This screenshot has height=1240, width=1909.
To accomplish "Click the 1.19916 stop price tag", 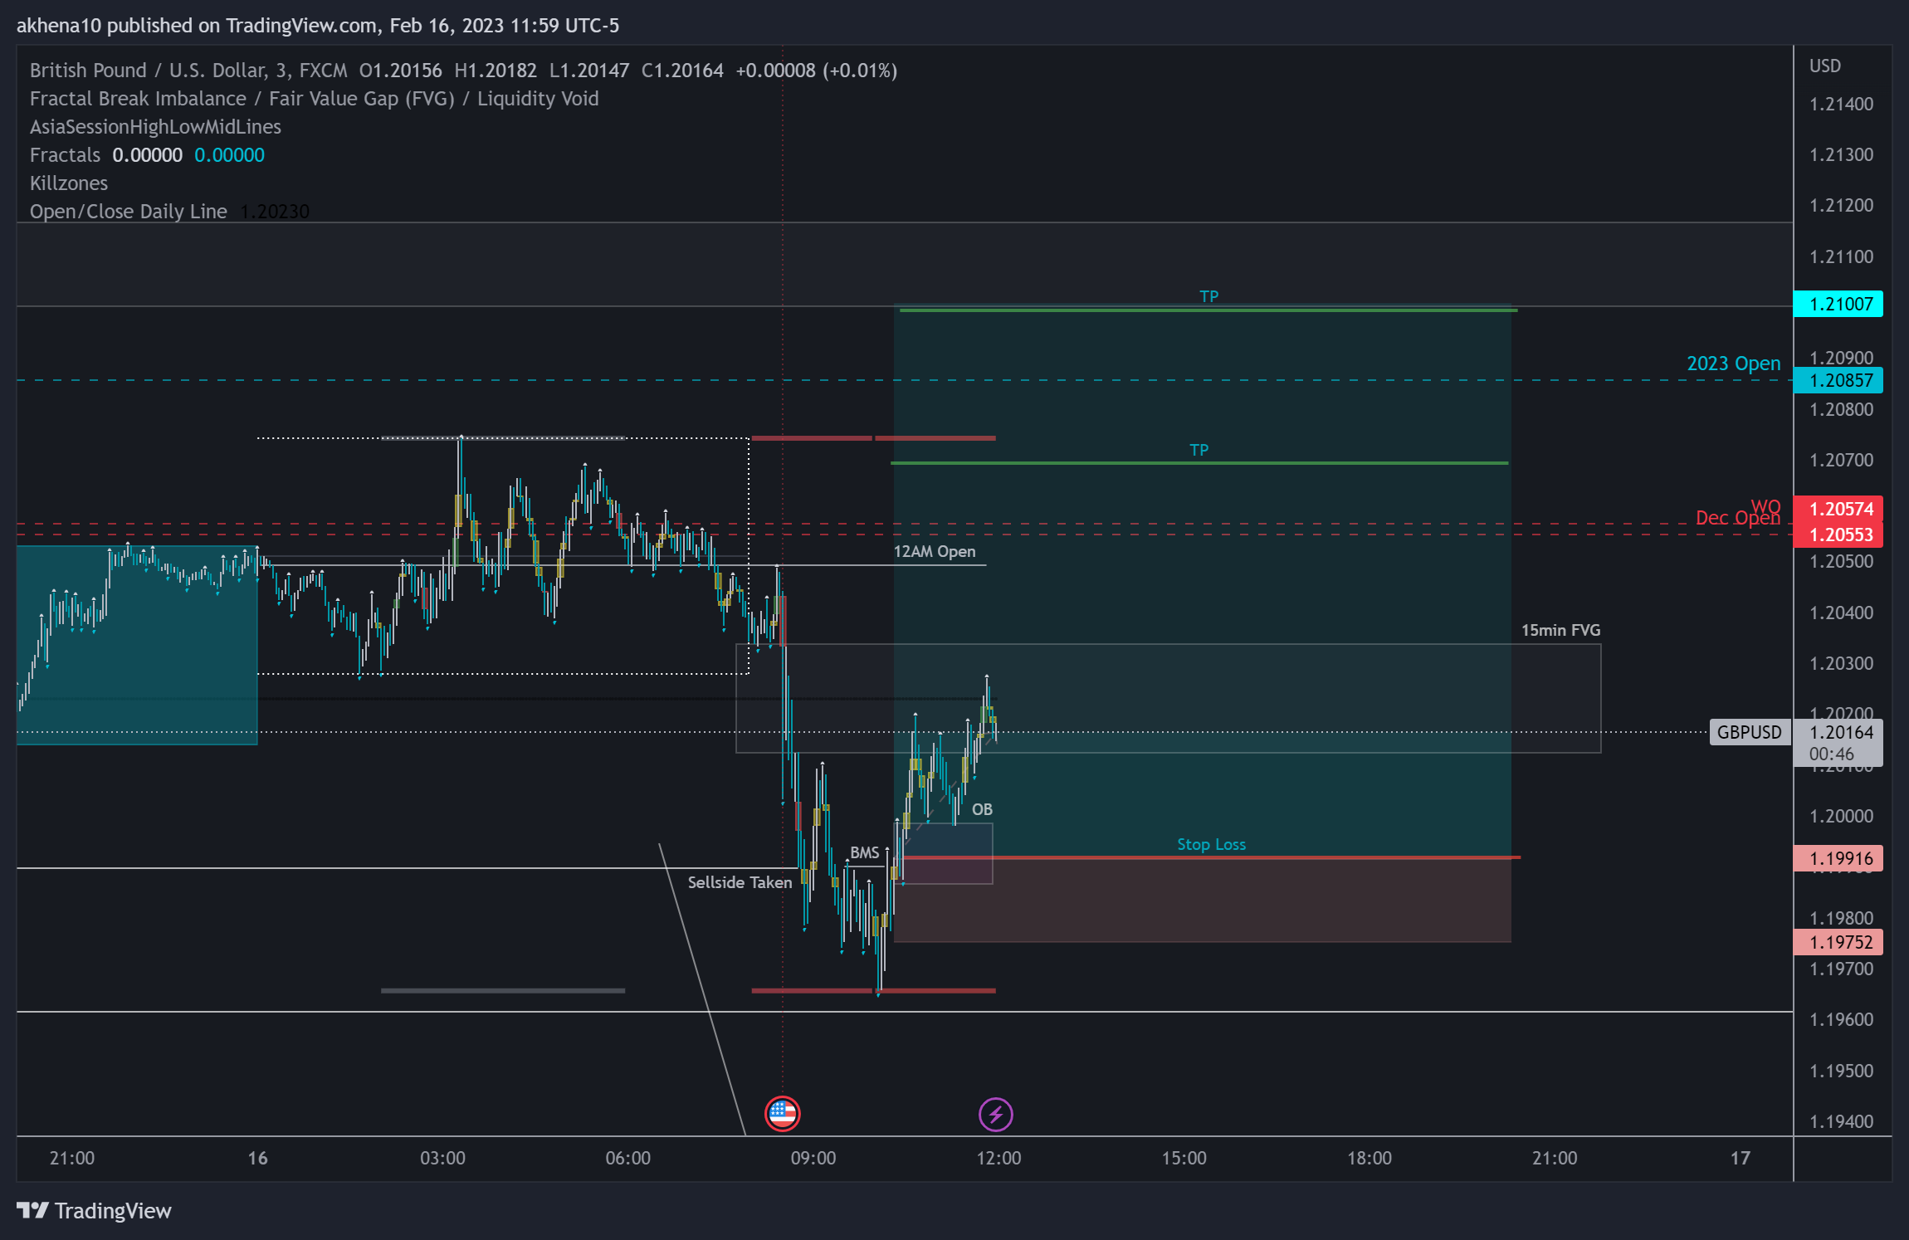I will click(1838, 858).
